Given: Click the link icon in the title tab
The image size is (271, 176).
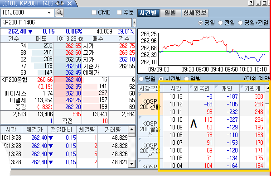Looking at the screenshot, I should pos(60,3).
